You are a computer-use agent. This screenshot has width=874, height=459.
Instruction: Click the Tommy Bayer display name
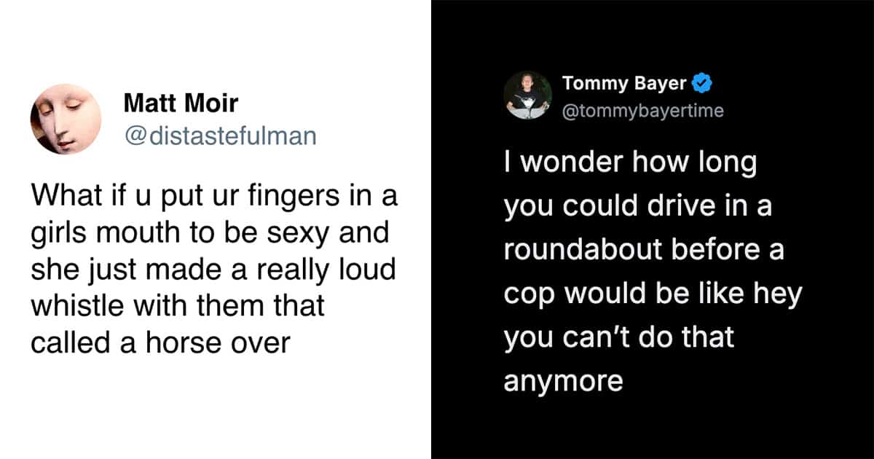point(624,84)
